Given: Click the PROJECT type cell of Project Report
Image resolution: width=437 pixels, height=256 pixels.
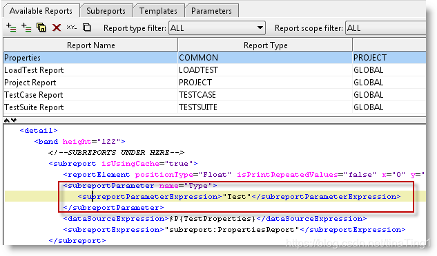Looking at the screenshot, I should point(265,83).
